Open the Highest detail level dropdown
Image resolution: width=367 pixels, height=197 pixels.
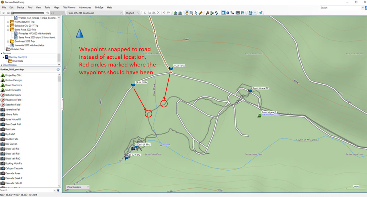coord(133,13)
